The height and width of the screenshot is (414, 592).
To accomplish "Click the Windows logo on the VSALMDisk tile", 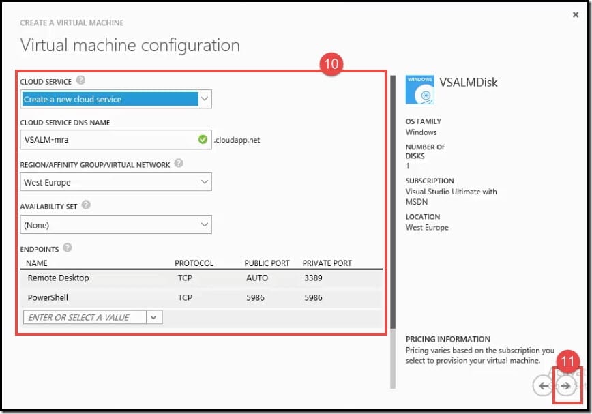I will (421, 89).
